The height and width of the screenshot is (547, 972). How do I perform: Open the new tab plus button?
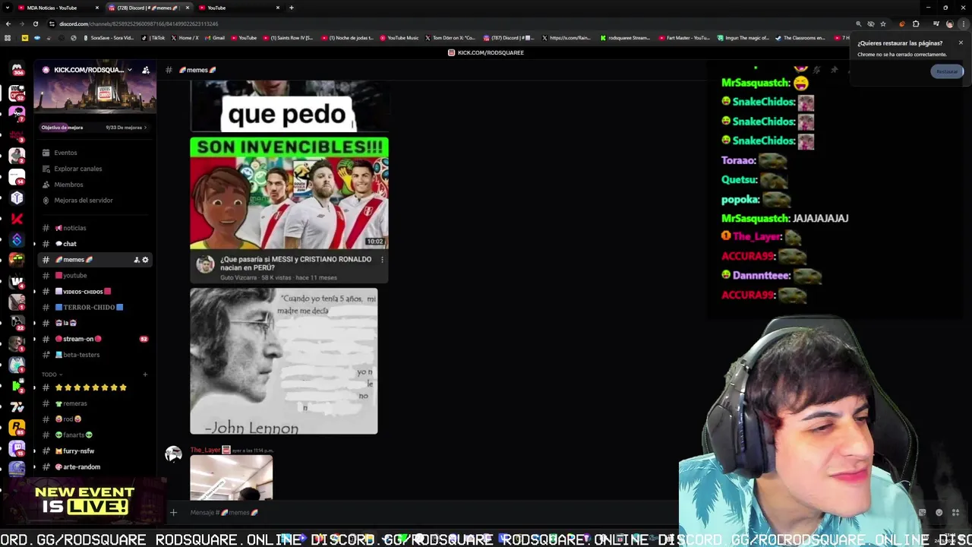(x=292, y=8)
